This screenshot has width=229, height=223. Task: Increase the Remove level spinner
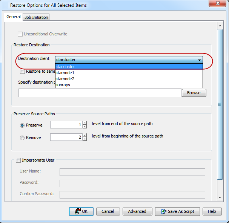pos(85,135)
